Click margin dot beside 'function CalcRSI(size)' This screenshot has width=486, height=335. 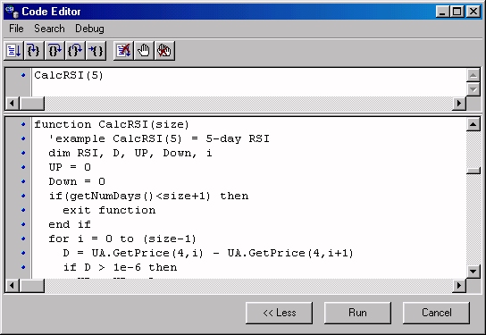tap(23, 124)
